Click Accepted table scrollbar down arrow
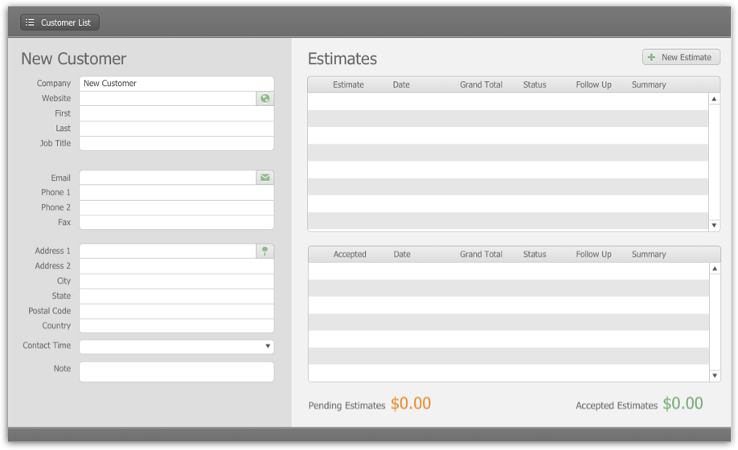The height and width of the screenshot is (450, 738). (715, 375)
